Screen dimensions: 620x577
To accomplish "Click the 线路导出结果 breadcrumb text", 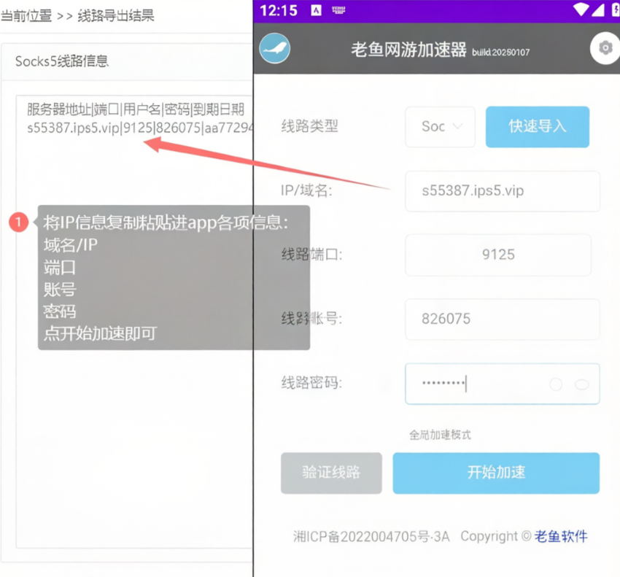I will click(x=115, y=16).
